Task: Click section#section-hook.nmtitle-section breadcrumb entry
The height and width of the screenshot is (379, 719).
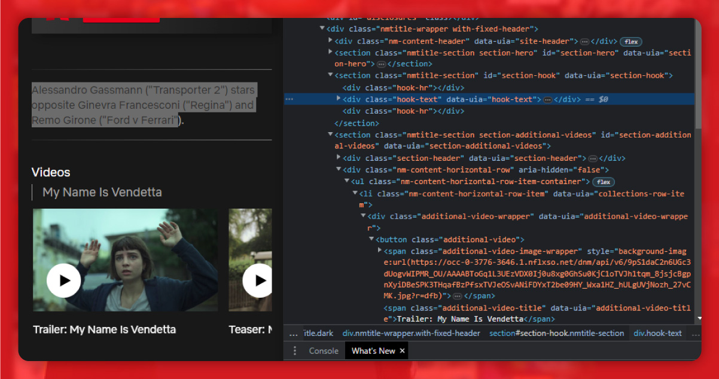Action: coord(556,333)
